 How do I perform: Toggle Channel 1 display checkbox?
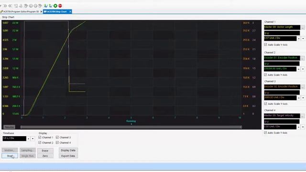pyautogui.click(x=40, y=137)
